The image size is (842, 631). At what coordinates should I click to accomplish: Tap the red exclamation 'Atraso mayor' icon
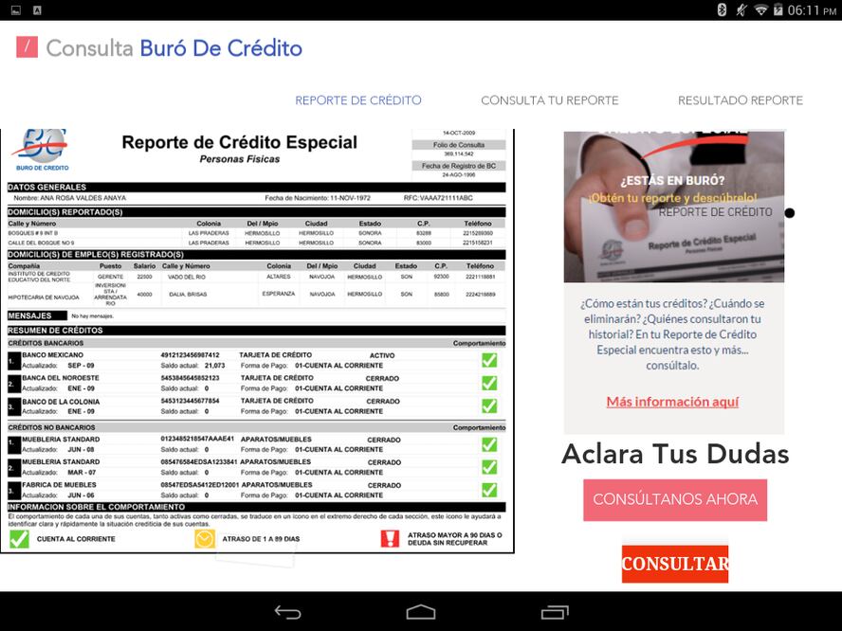[390, 538]
